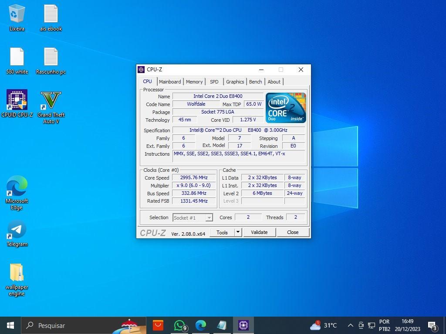Click the Name field Intel Core 2 Duo E8400
The image size is (446, 334).
click(218, 96)
